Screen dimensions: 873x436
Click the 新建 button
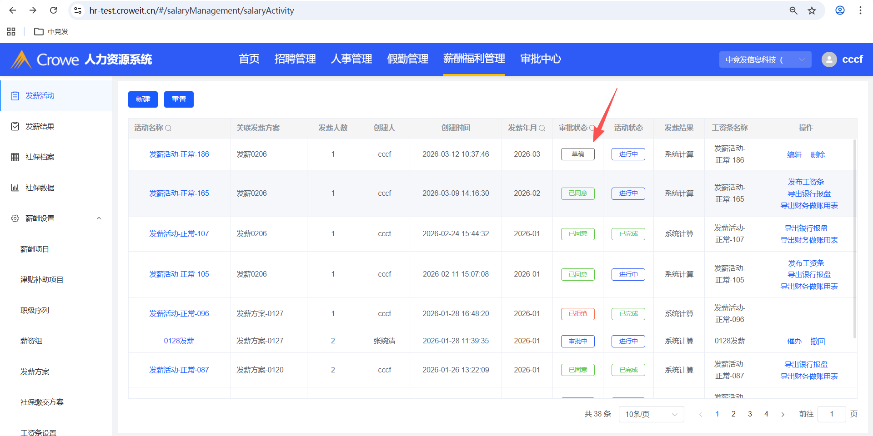coord(143,99)
